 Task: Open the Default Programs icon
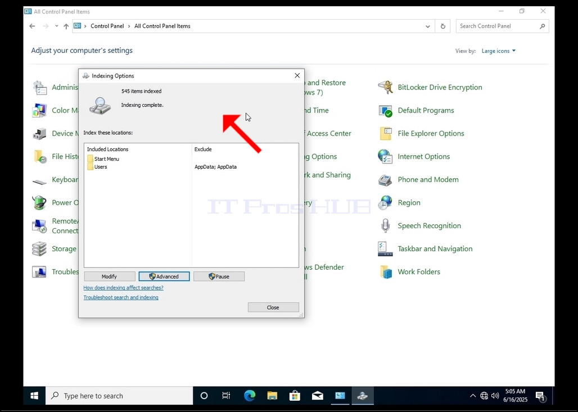(385, 111)
